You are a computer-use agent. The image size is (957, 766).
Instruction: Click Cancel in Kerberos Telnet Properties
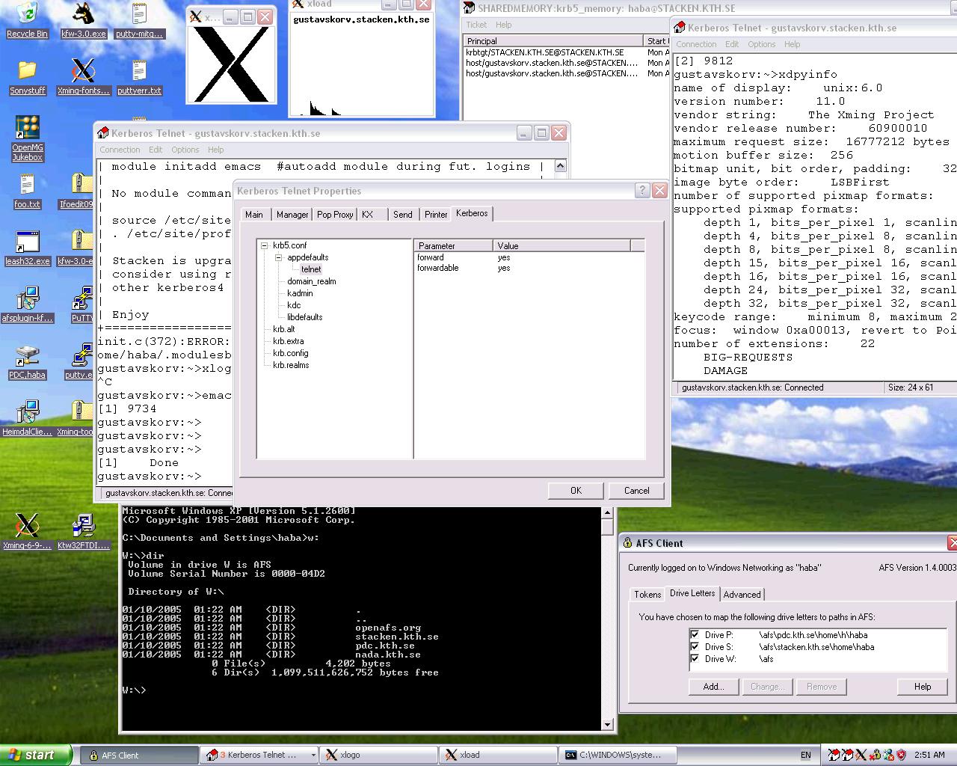[637, 491]
